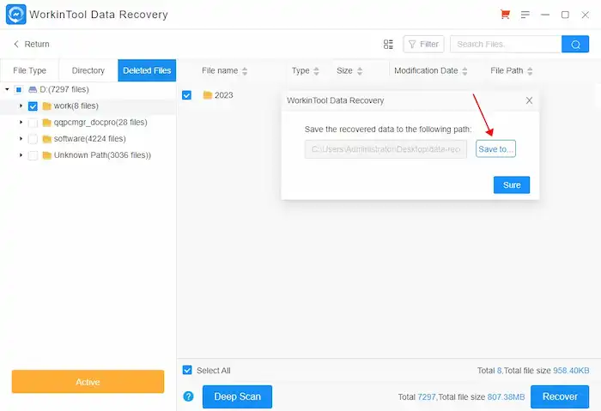The image size is (601, 411).
Task: Start a Deep Scan
Action: [x=237, y=396]
